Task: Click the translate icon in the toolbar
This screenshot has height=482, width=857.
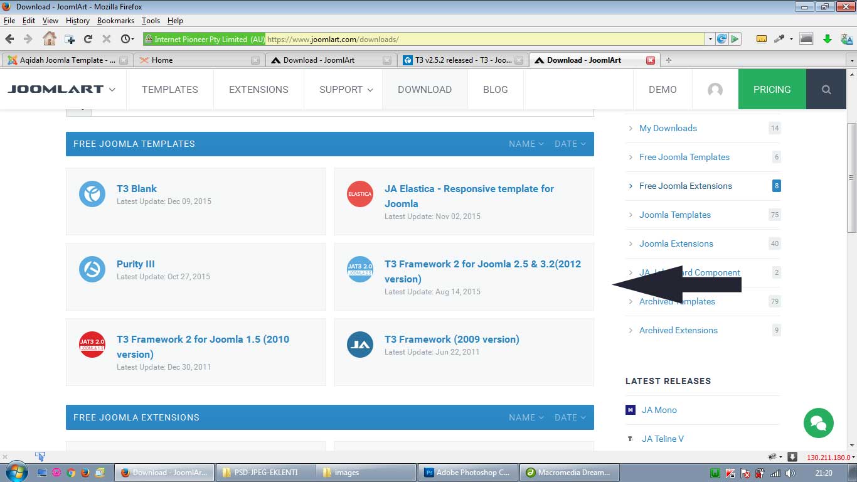Action: click(x=847, y=39)
